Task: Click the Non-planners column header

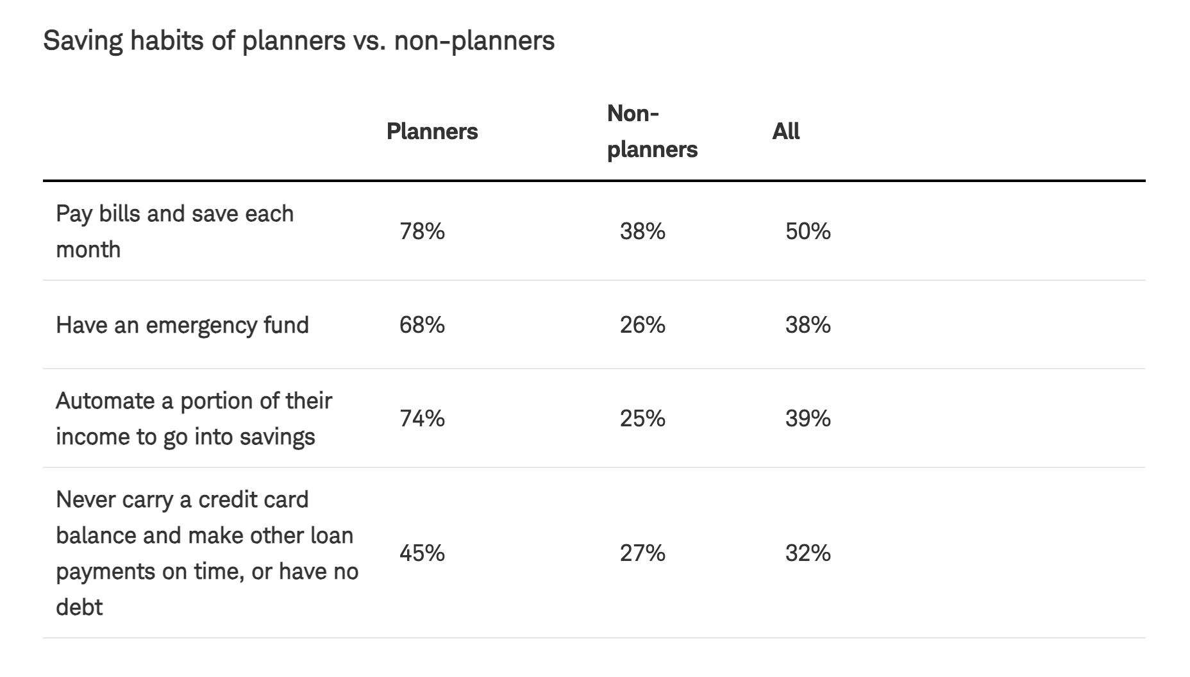Action: 651,131
